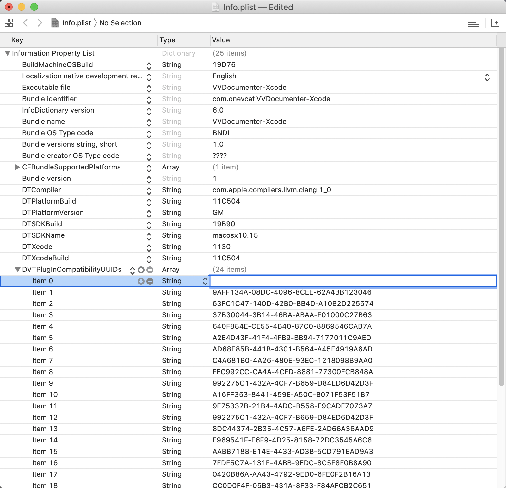Open key stepper for DTXcodeBuild
The image size is (506, 488).
(x=149, y=259)
